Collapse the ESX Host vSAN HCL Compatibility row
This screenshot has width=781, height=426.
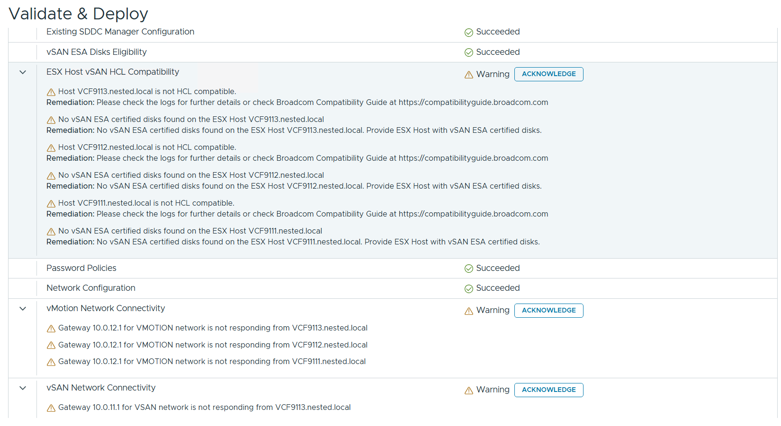[23, 72]
